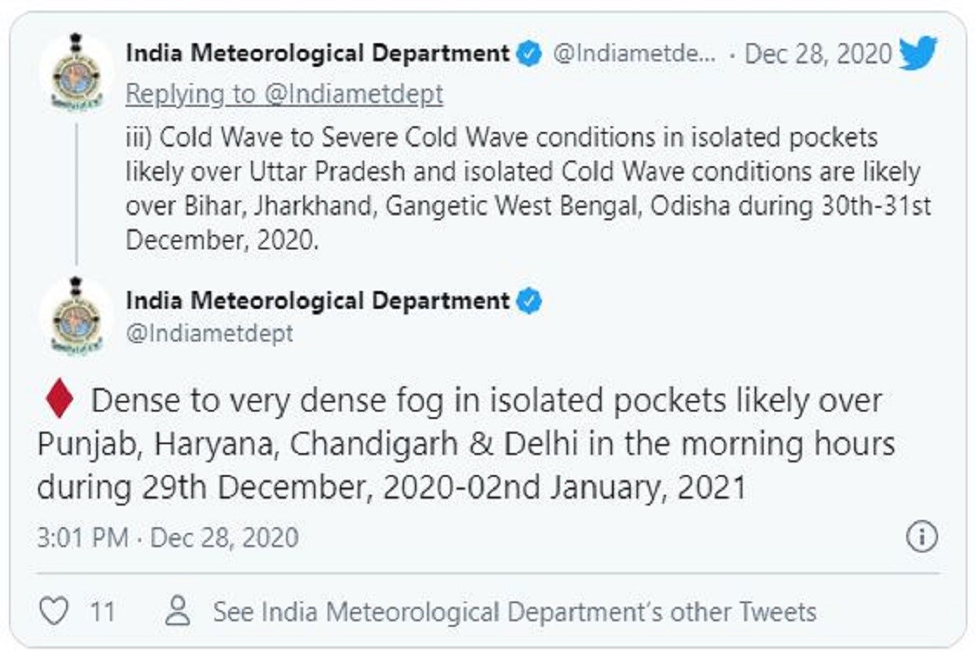978x652 pixels.
Task: Open the Replying to @Indiametdept link
Action: (284, 95)
